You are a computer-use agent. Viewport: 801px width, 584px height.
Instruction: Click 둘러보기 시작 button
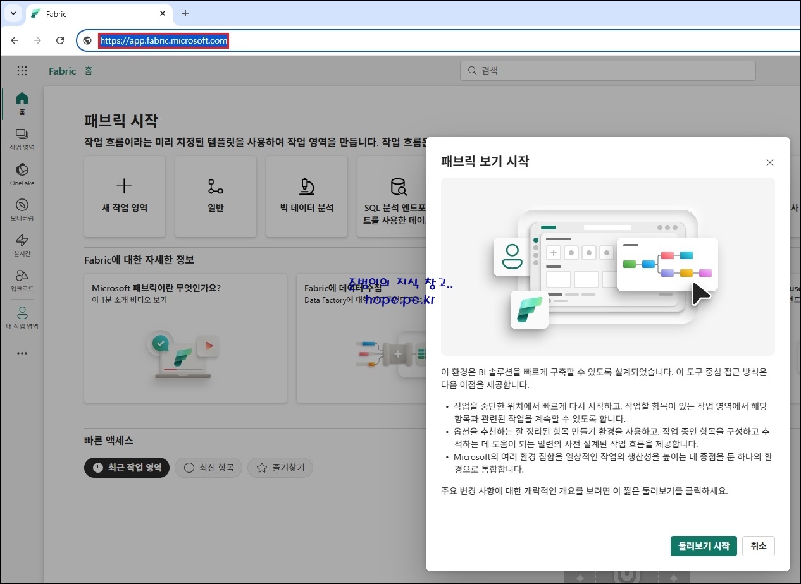click(704, 546)
